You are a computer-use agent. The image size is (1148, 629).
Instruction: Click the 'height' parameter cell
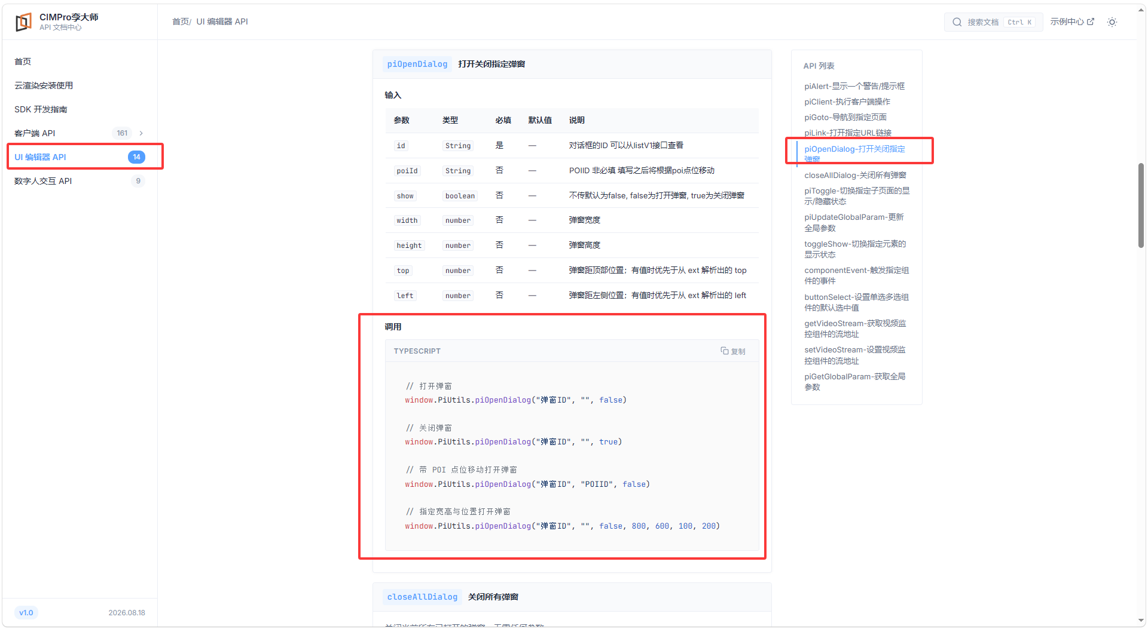click(409, 246)
